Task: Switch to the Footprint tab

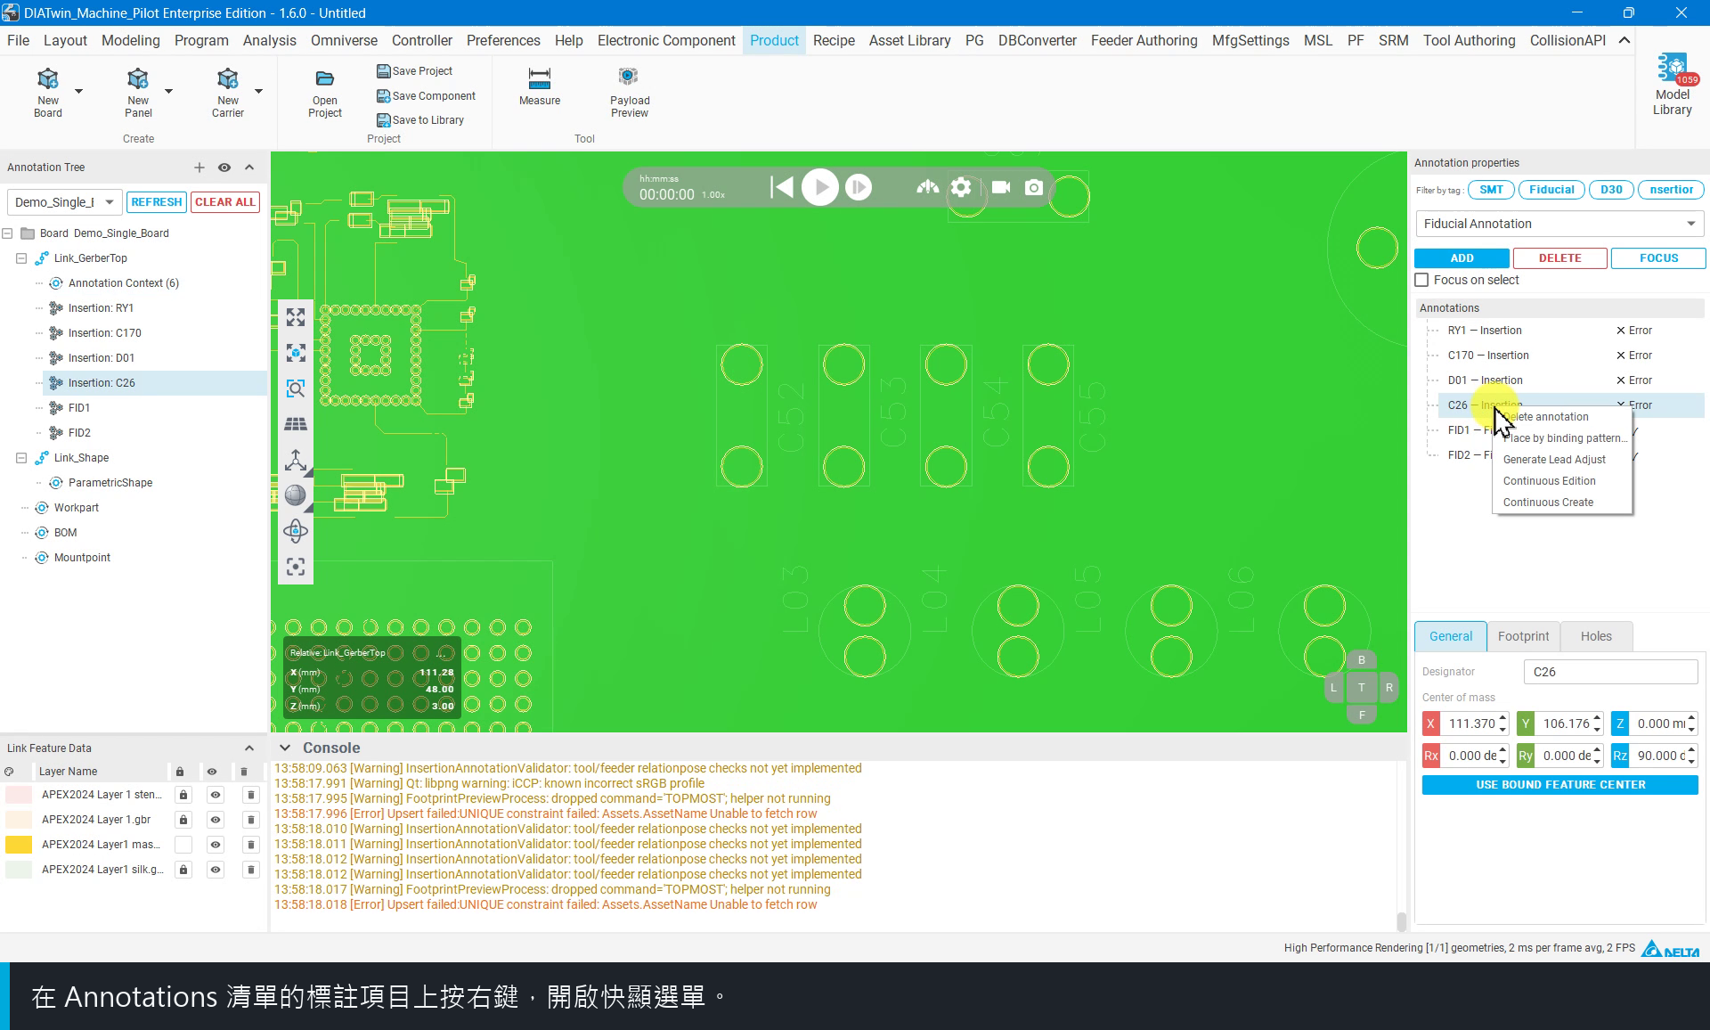Action: point(1523,636)
